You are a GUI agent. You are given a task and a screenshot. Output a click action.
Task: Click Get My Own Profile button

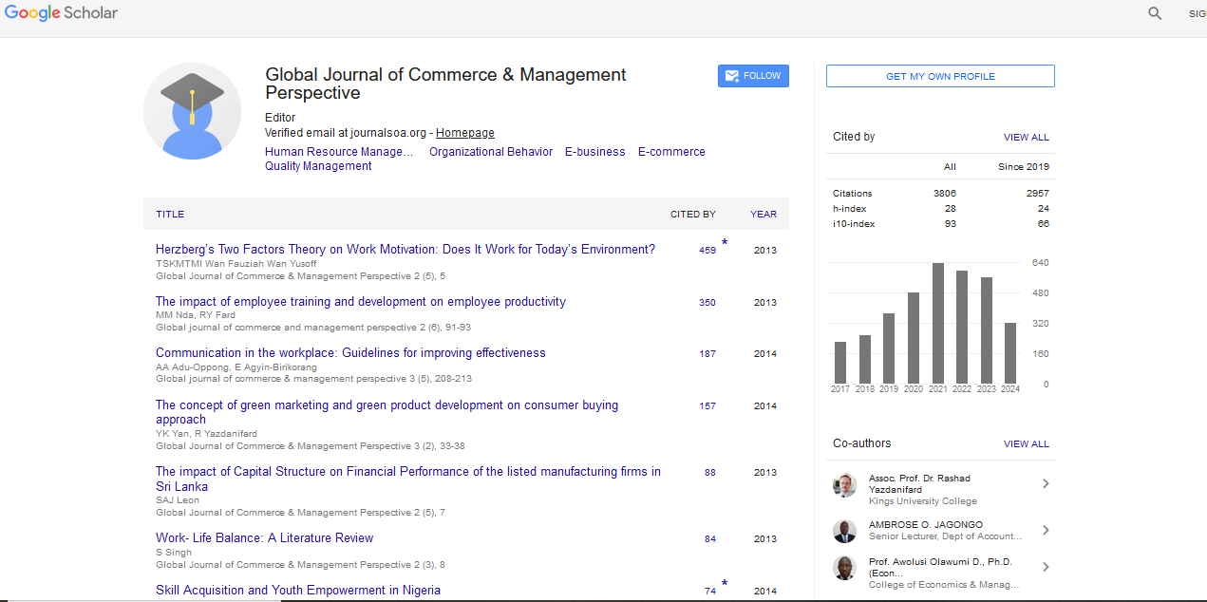(x=940, y=76)
